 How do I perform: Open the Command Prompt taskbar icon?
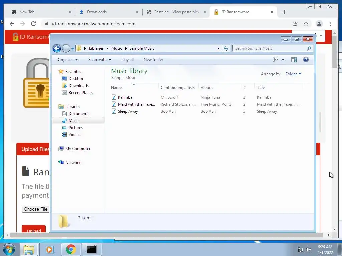[92, 249]
